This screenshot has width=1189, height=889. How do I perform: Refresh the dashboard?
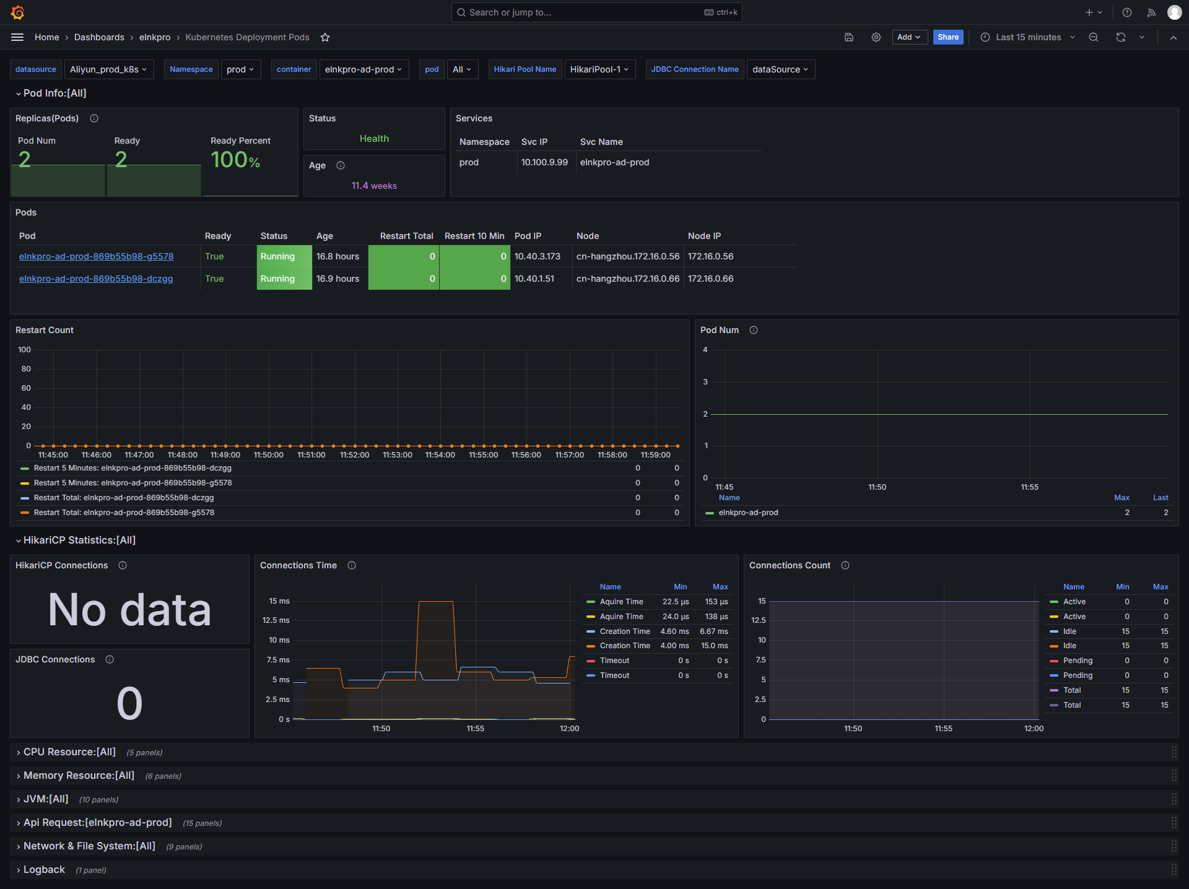tap(1121, 37)
